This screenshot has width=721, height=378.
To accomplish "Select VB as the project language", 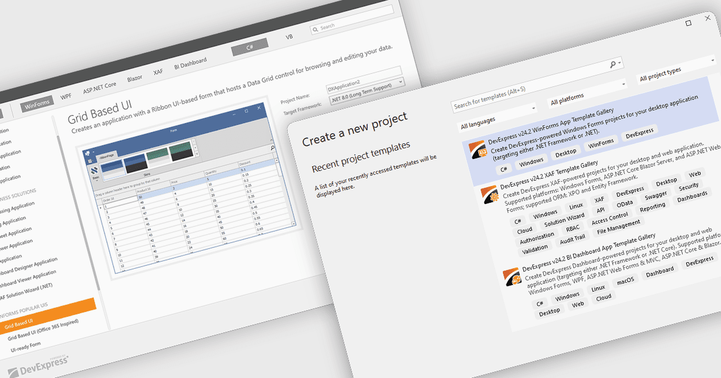I will [x=289, y=37].
